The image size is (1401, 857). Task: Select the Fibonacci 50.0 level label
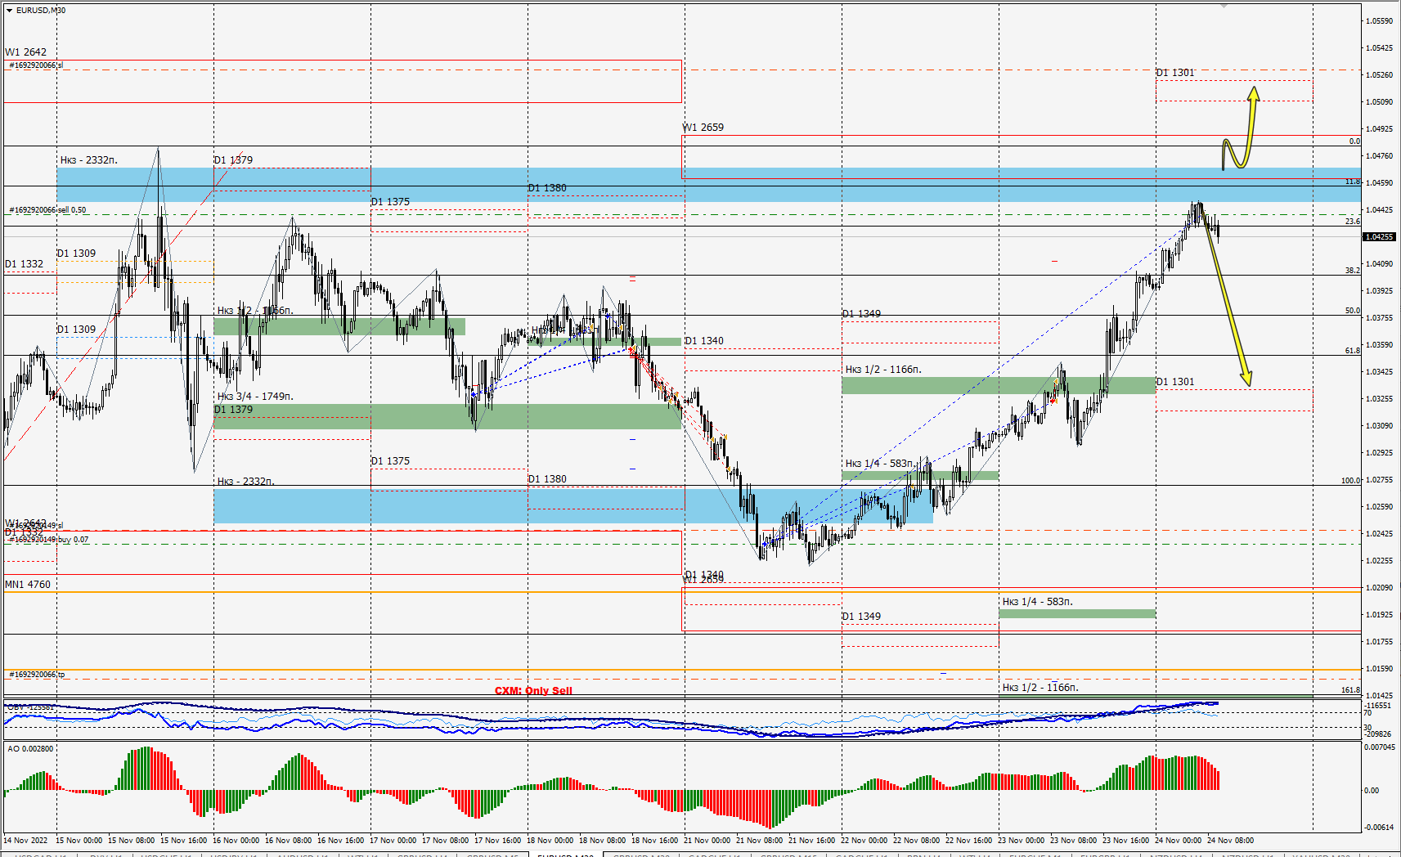pyautogui.click(x=1353, y=311)
